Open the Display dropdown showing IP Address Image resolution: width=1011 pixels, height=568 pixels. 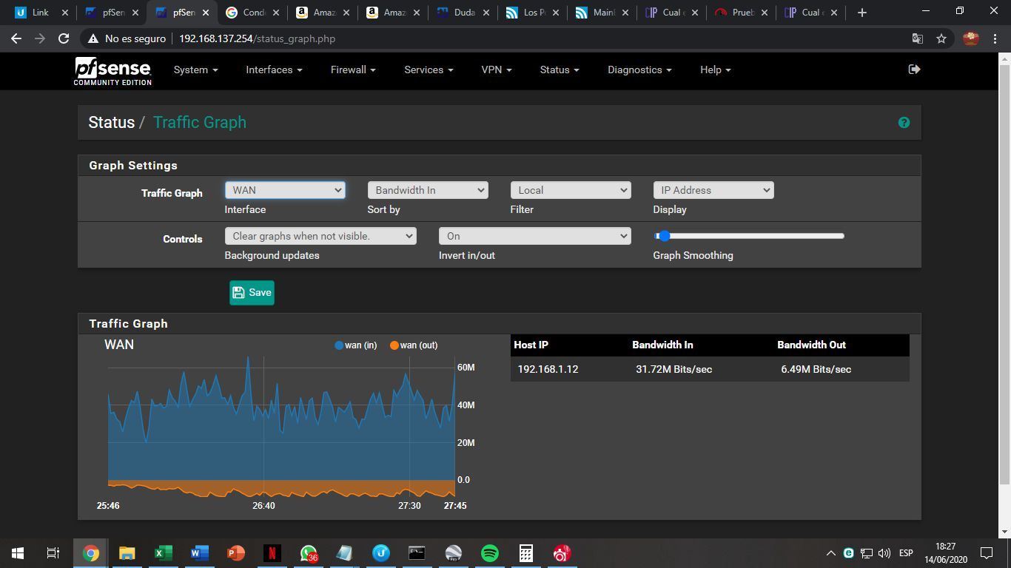713,190
